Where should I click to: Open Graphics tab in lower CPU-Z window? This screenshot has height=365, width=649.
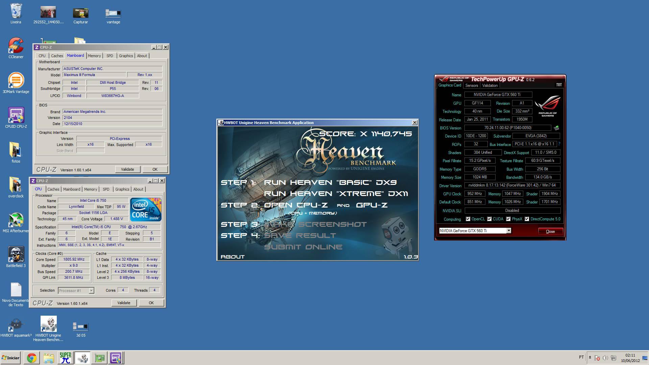click(x=122, y=189)
